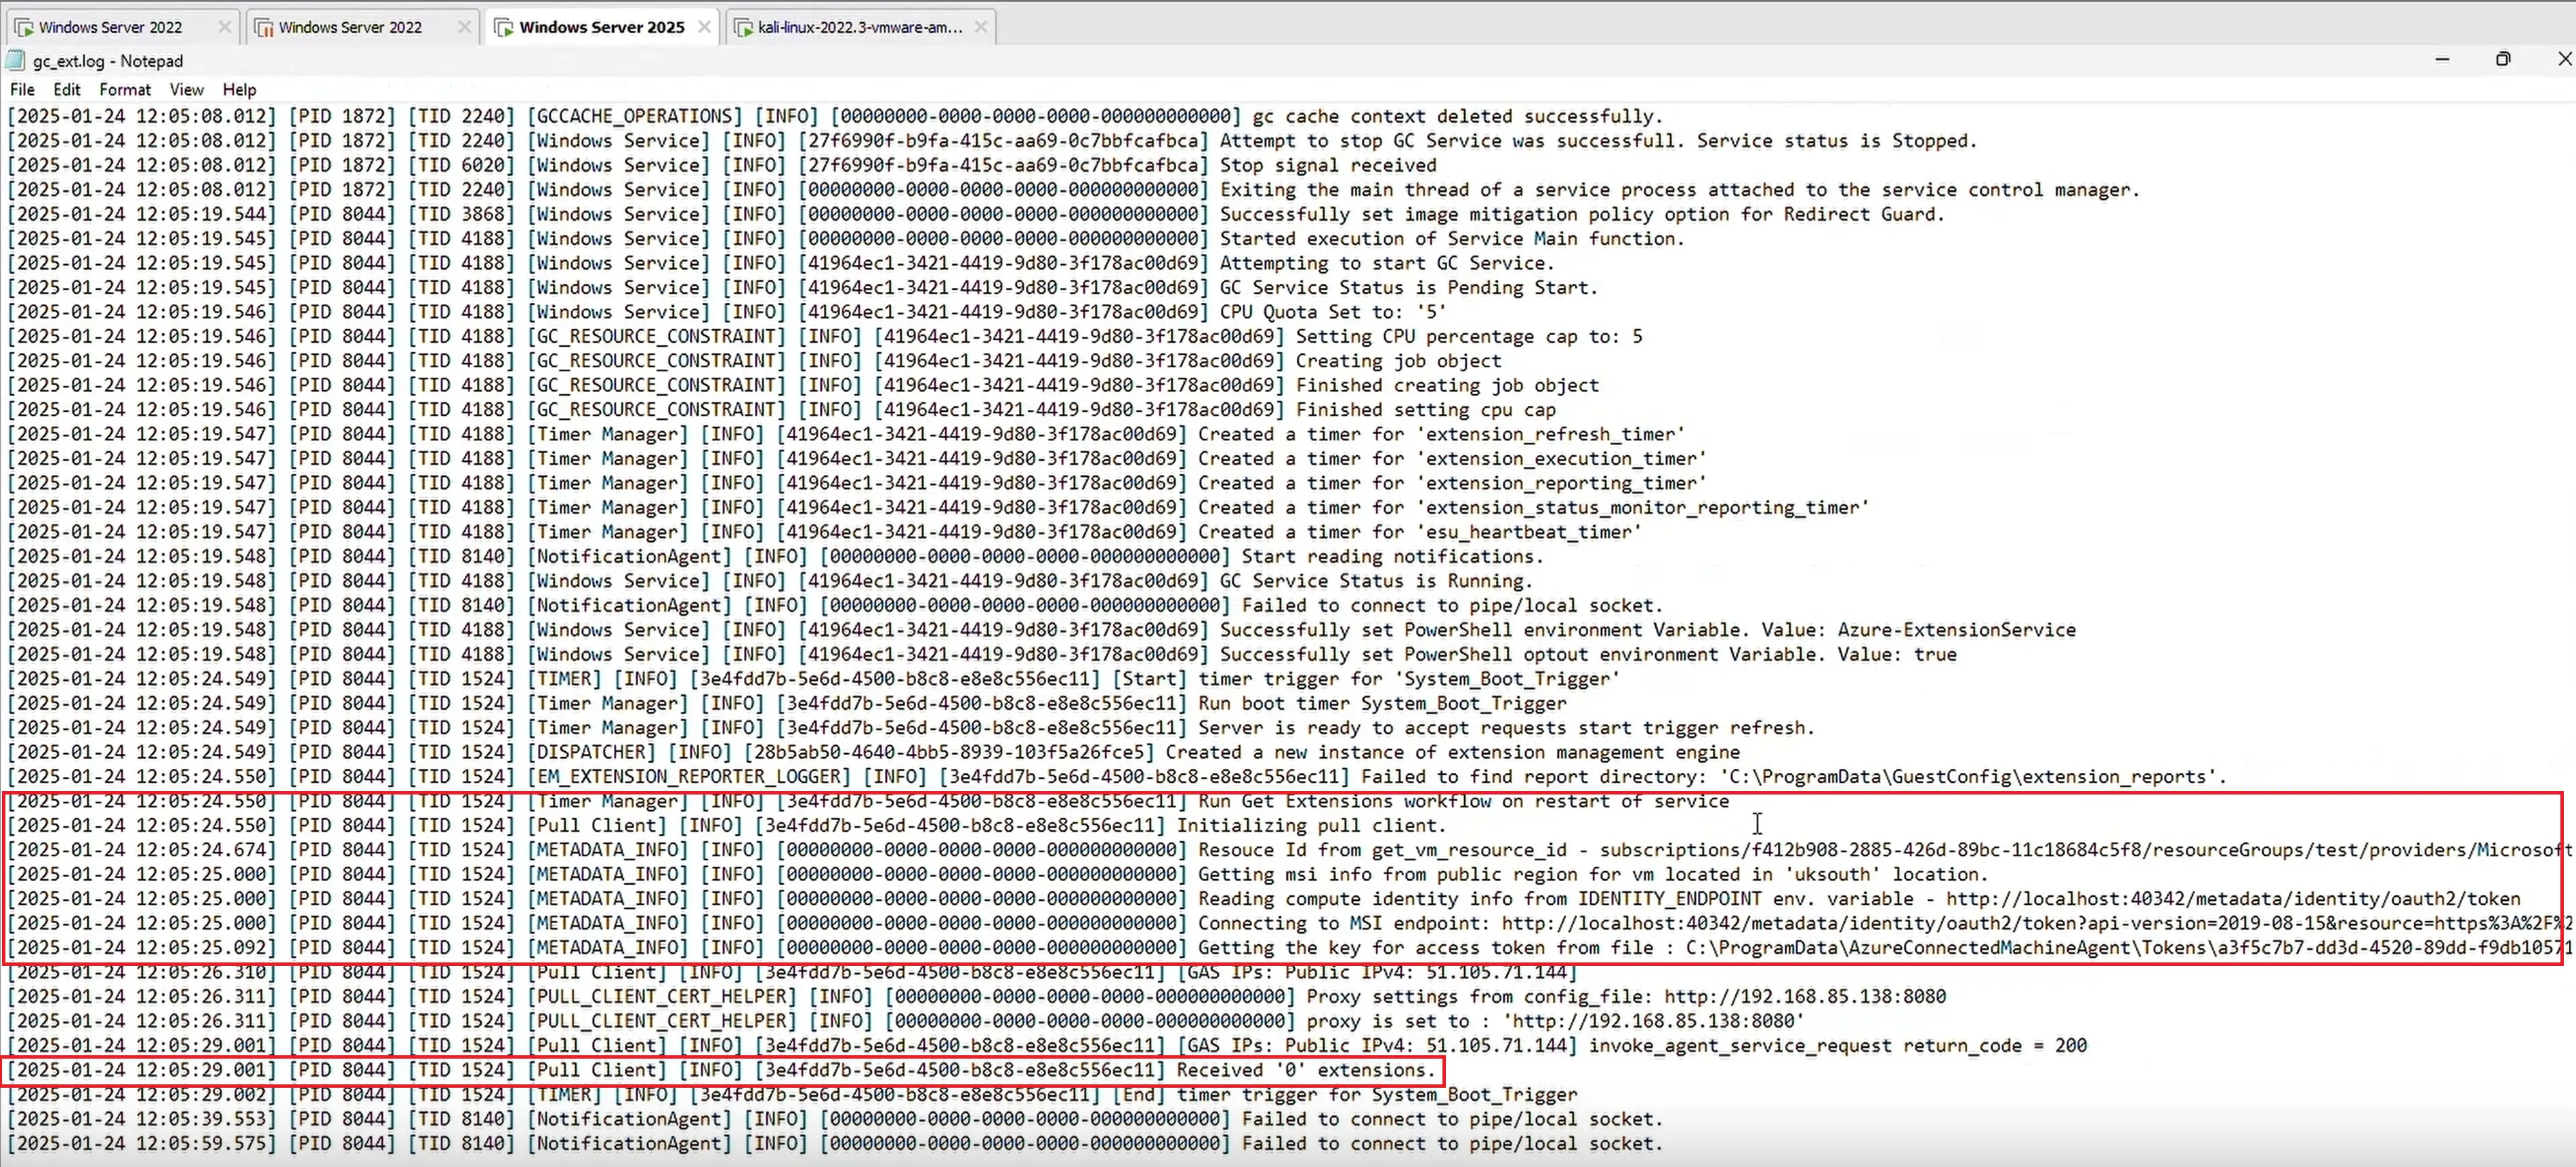This screenshot has width=2576, height=1167.
Task: Select the second Windows Server 2022 tab
Action: click(x=350, y=27)
